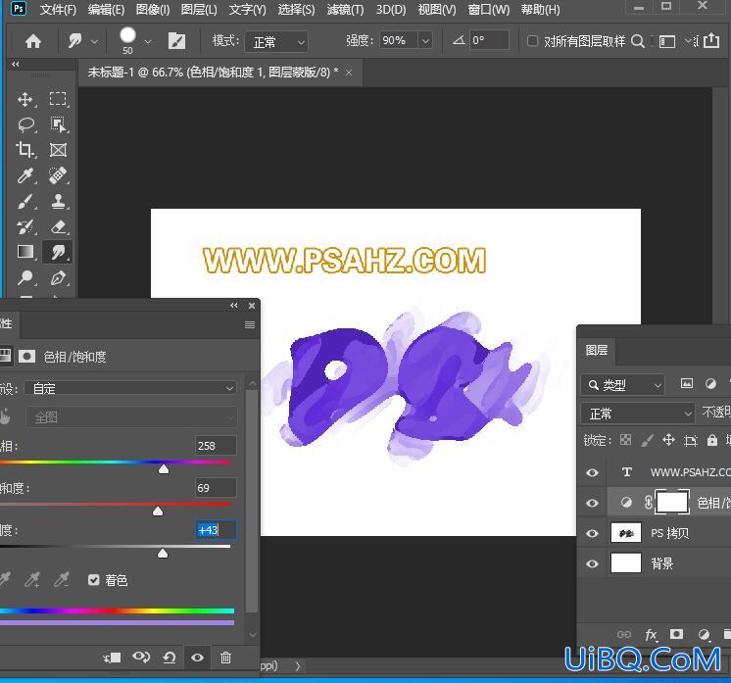The width and height of the screenshot is (731, 683).
Task: Select the Rectangular Marquee tool
Action: [x=58, y=99]
